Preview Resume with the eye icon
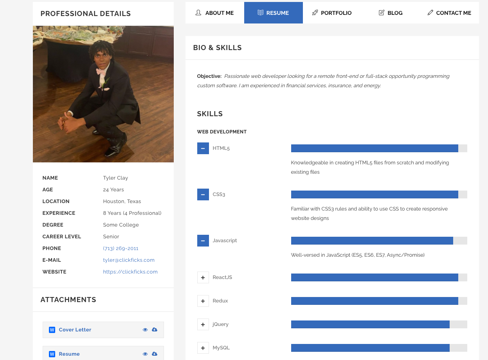Image resolution: width=488 pixels, height=360 pixels. 145,354
